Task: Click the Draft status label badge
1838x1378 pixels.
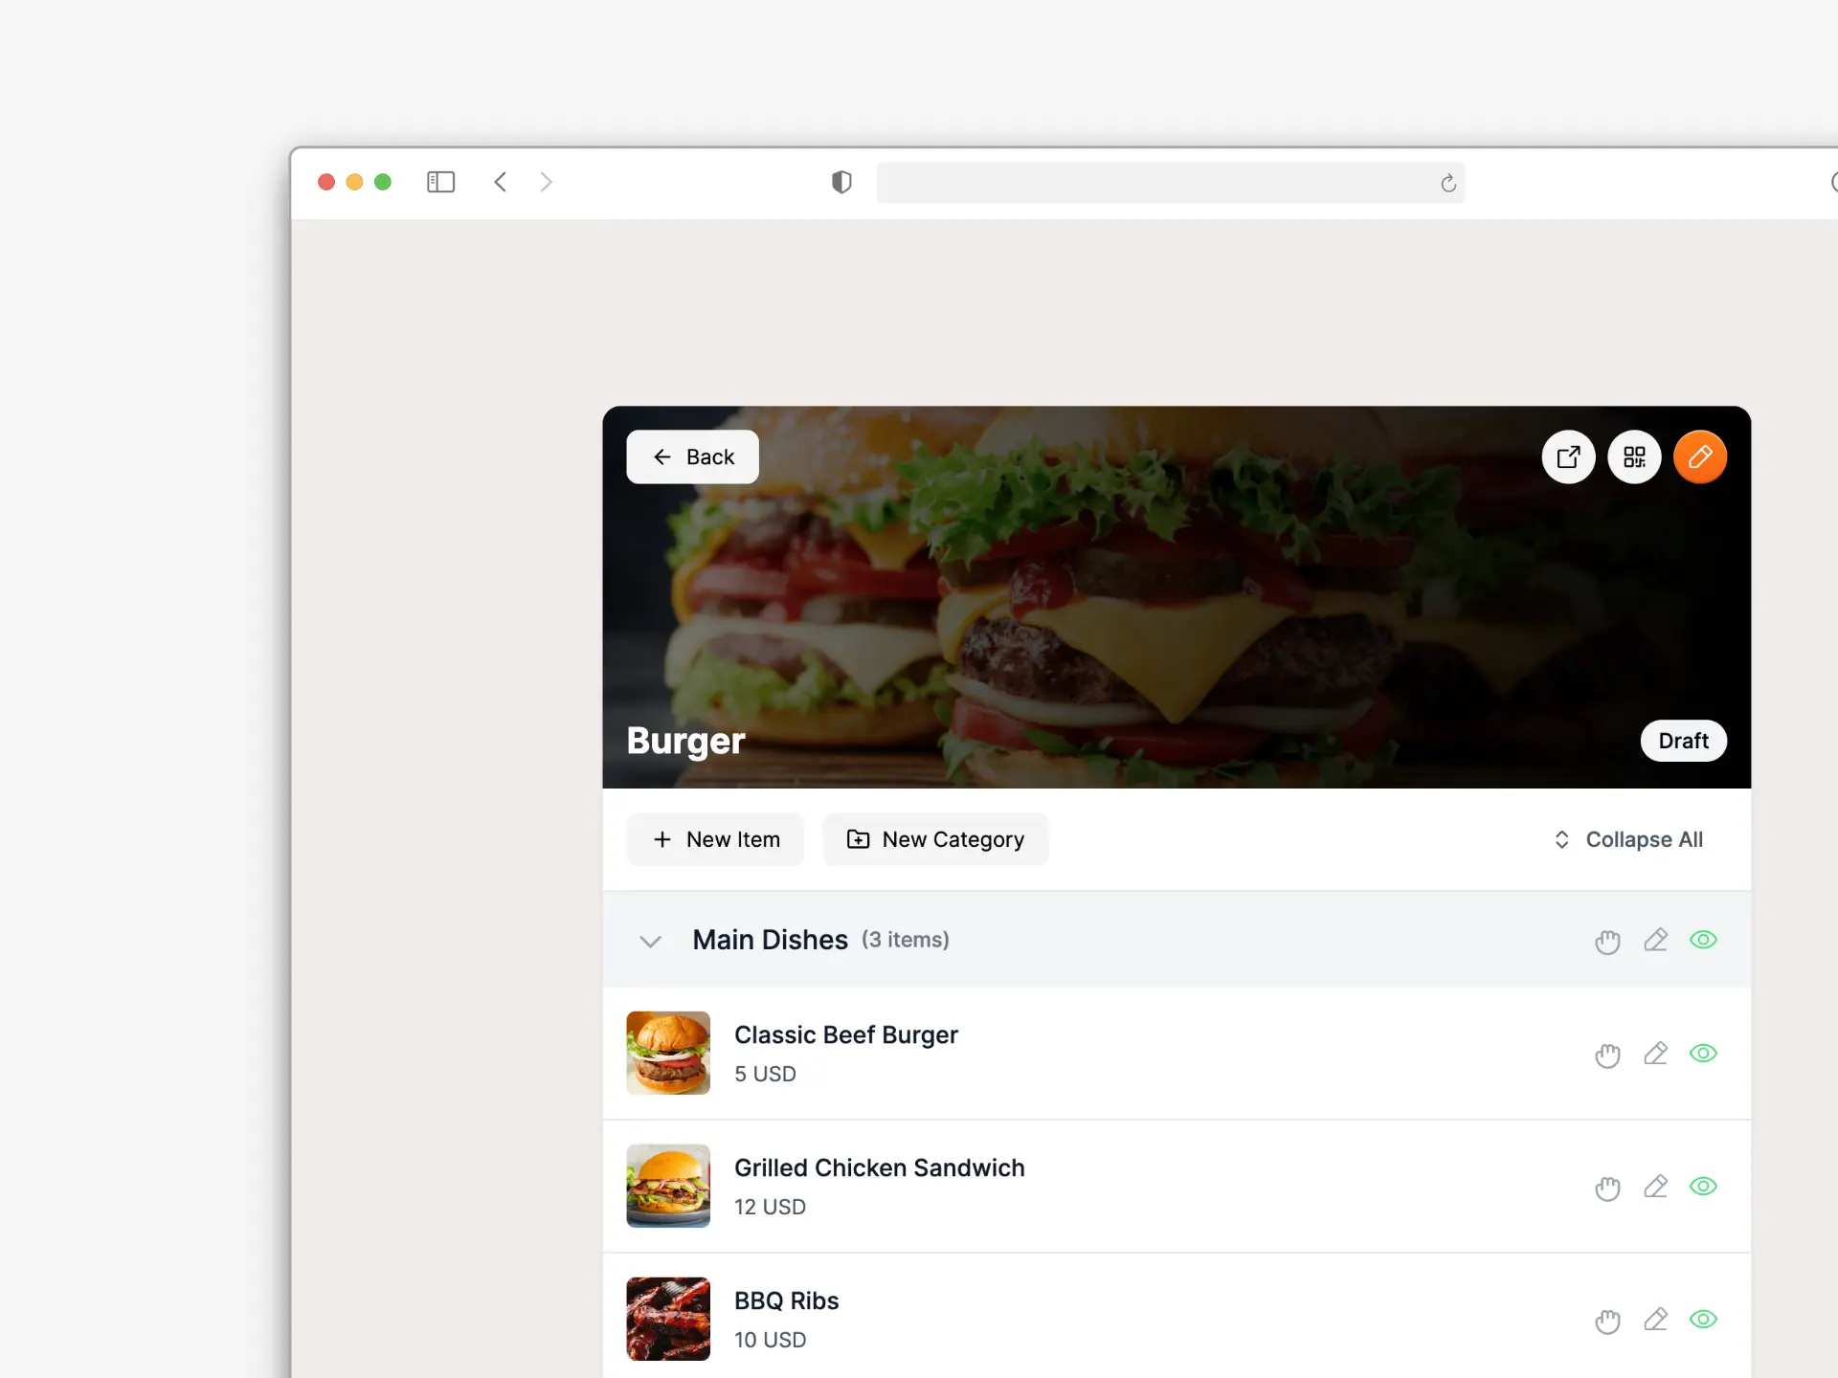Action: (x=1683, y=740)
